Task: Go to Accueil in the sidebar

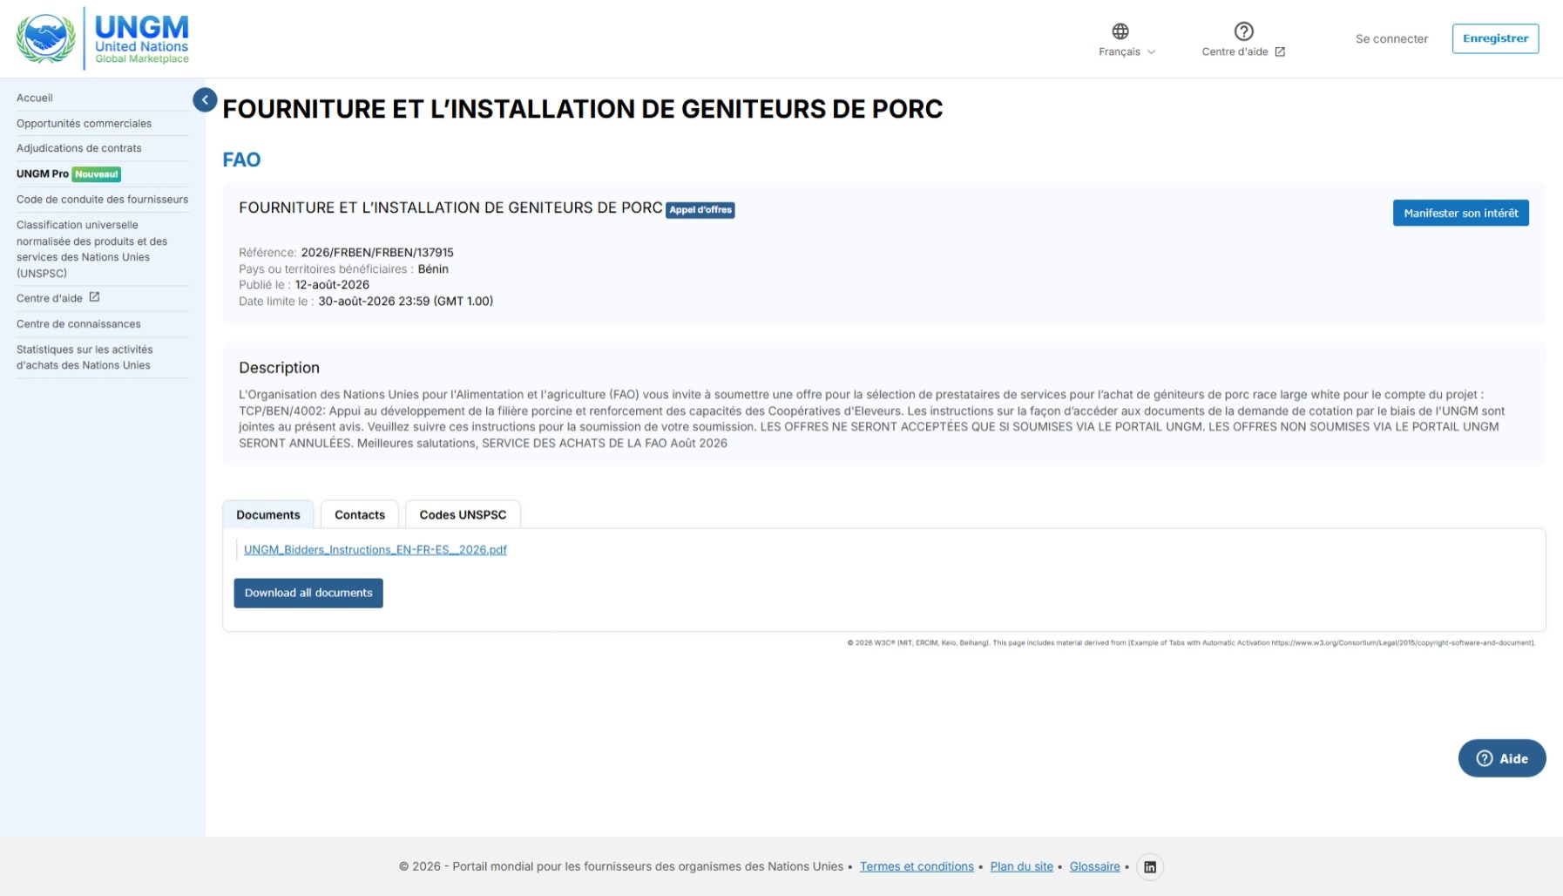Action: (x=35, y=98)
